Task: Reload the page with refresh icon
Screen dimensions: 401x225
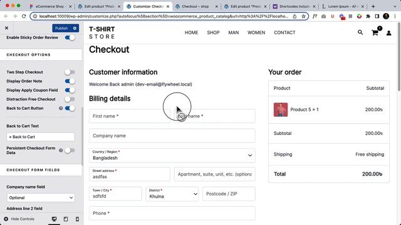Action: 24,16
